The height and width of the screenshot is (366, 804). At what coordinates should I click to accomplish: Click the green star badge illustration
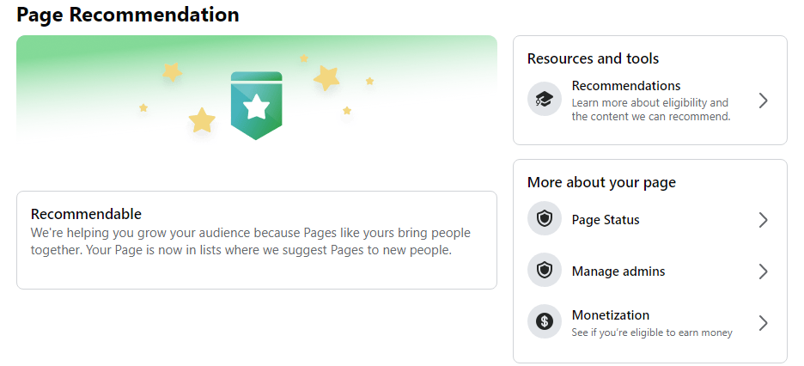click(x=256, y=106)
